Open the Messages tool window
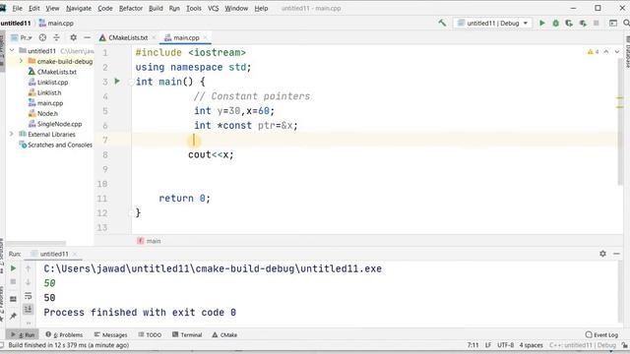The height and width of the screenshot is (354, 630). 110,334
